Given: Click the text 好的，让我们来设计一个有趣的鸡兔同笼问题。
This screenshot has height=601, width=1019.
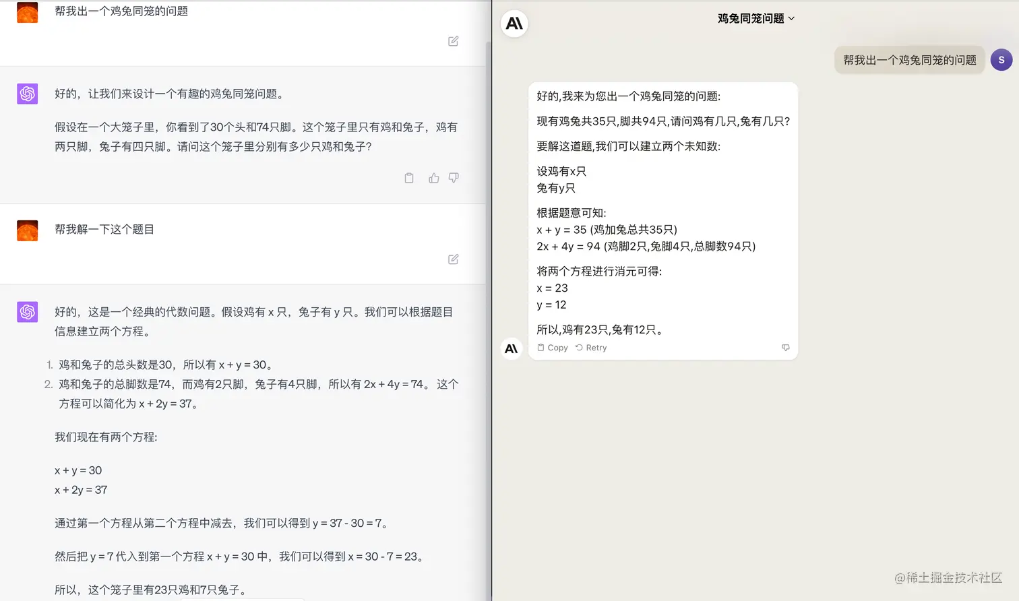Looking at the screenshot, I should point(171,94).
